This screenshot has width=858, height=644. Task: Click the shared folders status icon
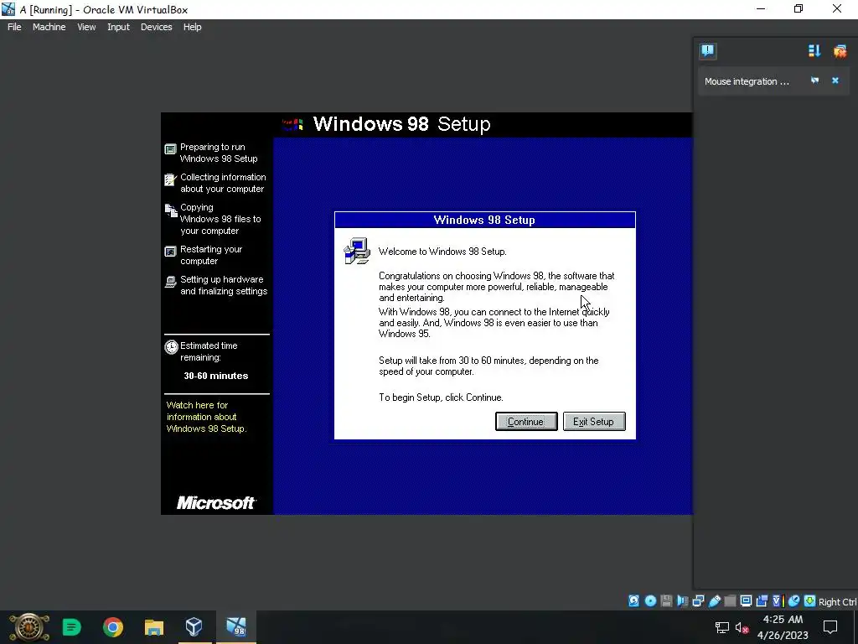coord(730,600)
